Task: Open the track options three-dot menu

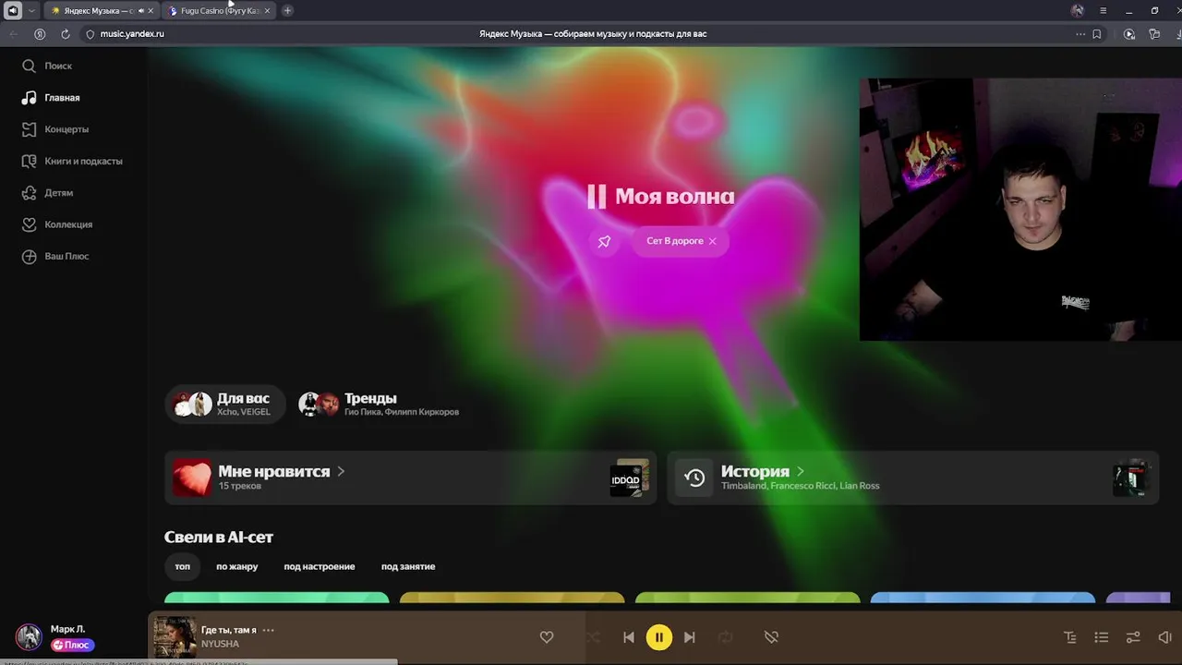Action: pos(269,630)
